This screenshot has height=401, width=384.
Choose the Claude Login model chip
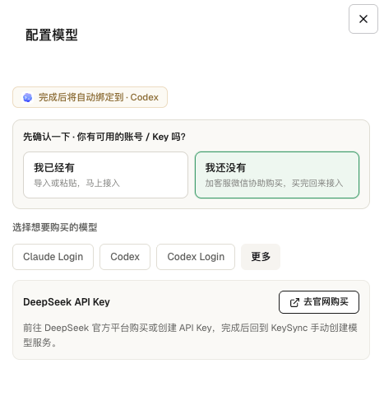(x=53, y=257)
